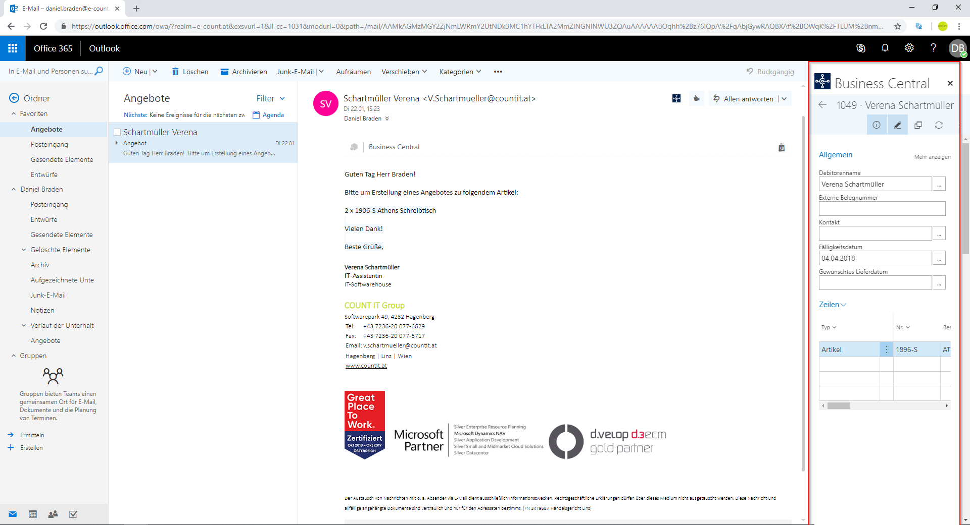Open the Agenda calendar link

coord(268,115)
